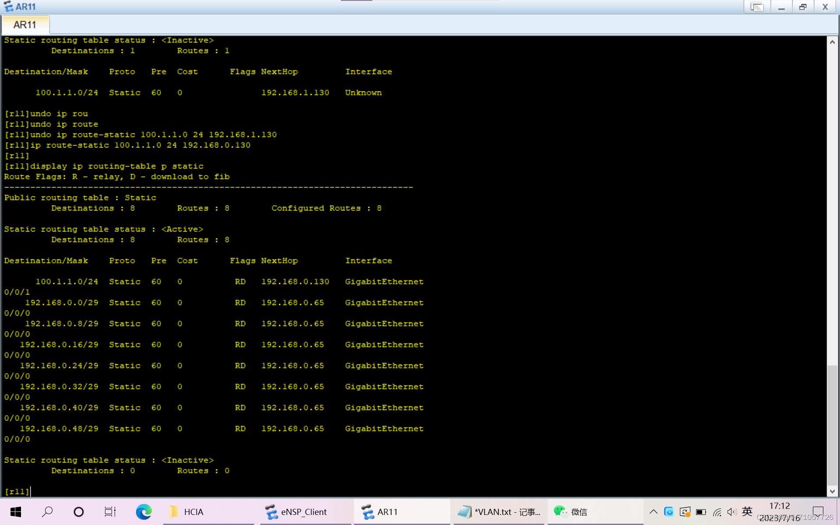Viewport: 840px width, 525px height.
Task: Open Wi-Fi network tray icon
Action: [x=717, y=511]
